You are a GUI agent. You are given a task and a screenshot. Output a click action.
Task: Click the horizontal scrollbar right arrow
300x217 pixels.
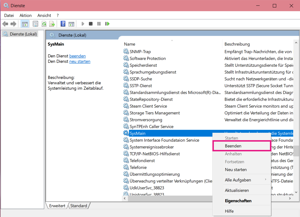coord(290,198)
